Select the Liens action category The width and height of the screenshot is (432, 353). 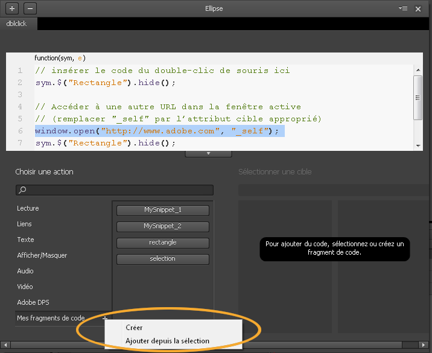pos(24,224)
